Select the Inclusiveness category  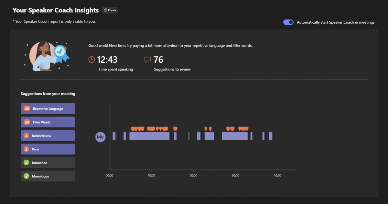coord(48,136)
